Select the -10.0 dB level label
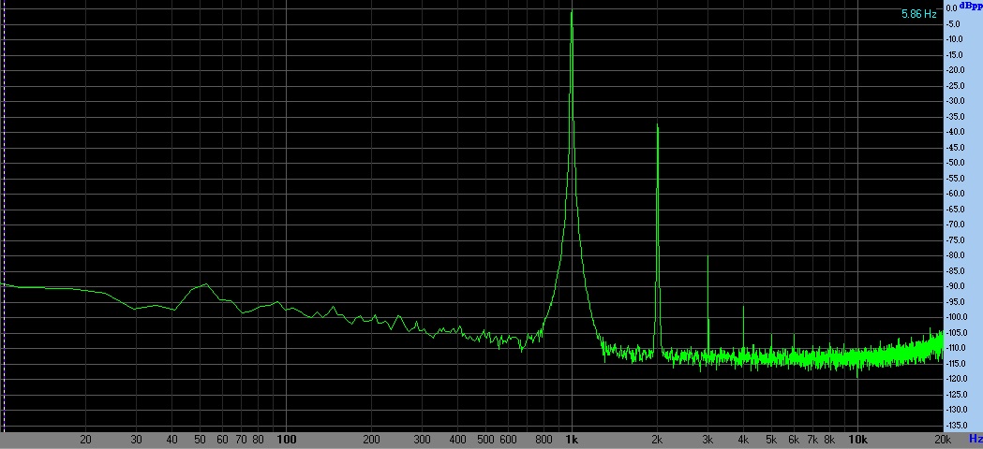 point(954,39)
